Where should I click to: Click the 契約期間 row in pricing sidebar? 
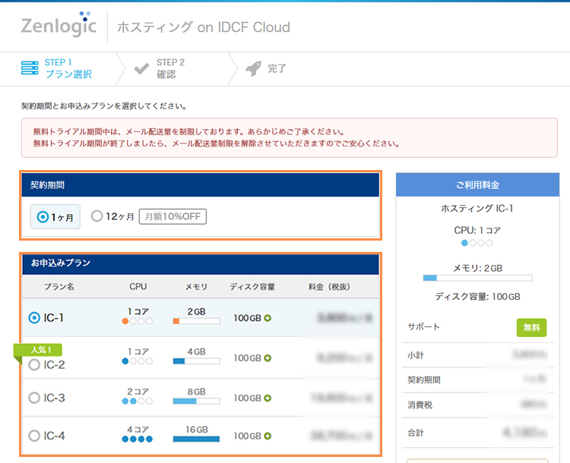tap(478, 380)
